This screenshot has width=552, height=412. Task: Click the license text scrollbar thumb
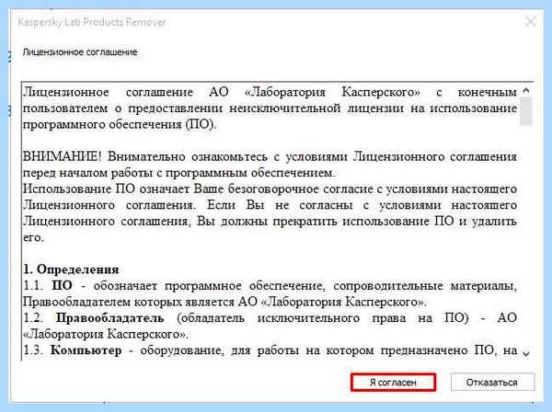(526, 111)
